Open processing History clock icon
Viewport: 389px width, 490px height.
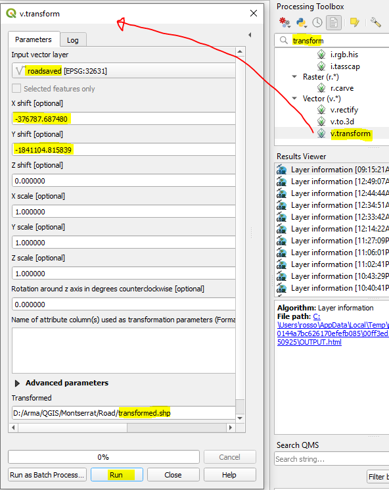pyautogui.click(x=317, y=22)
